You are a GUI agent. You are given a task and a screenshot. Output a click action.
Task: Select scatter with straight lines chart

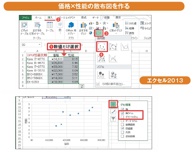click(x=113, y=58)
